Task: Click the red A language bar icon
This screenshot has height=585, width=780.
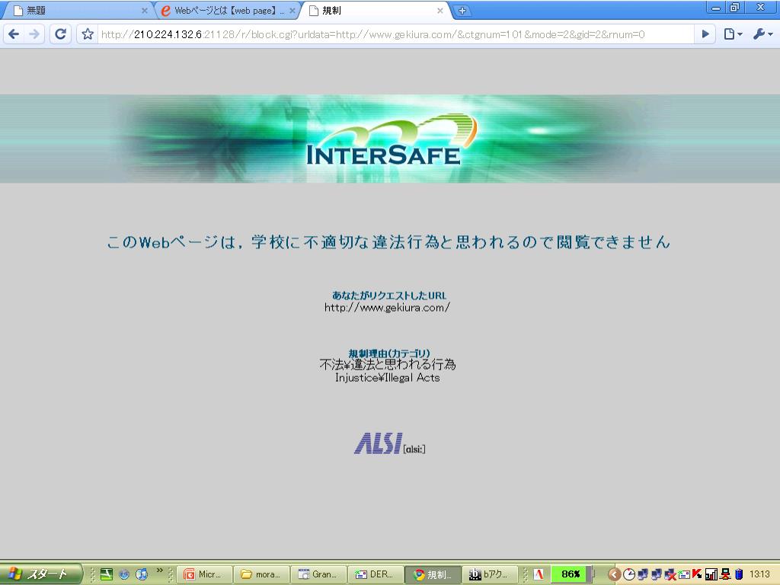Action: [x=539, y=574]
